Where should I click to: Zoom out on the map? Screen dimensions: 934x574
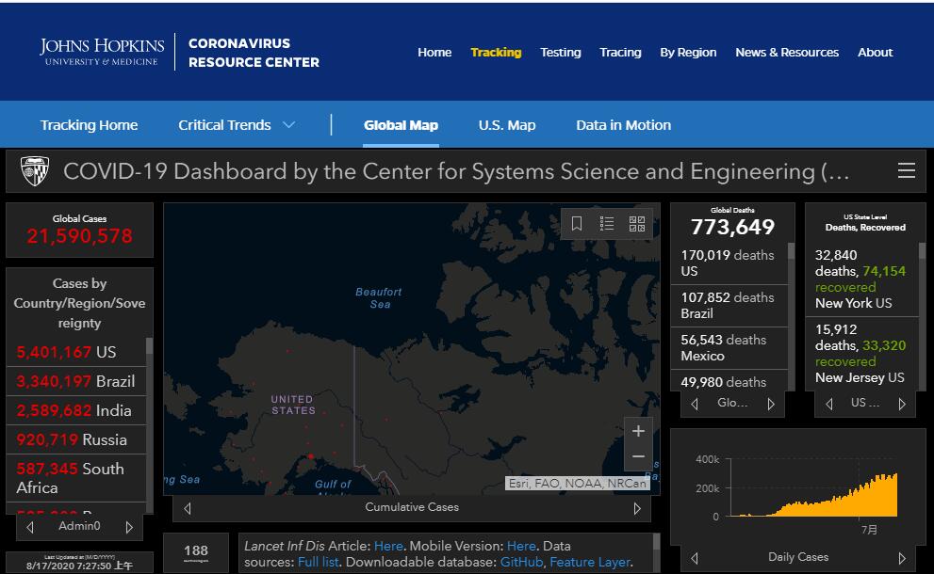click(x=638, y=456)
